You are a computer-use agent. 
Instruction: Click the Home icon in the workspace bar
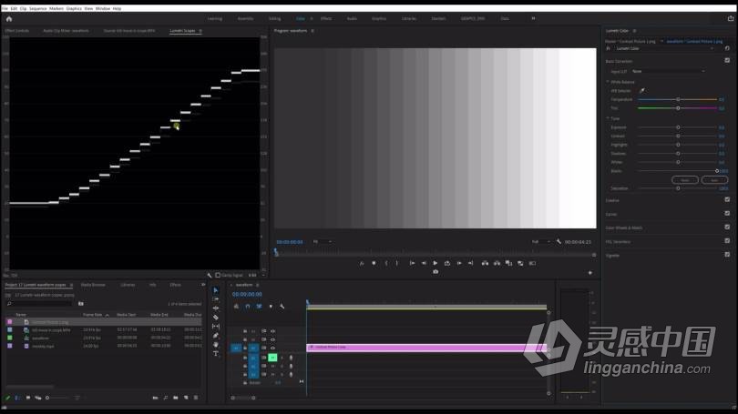coord(9,19)
